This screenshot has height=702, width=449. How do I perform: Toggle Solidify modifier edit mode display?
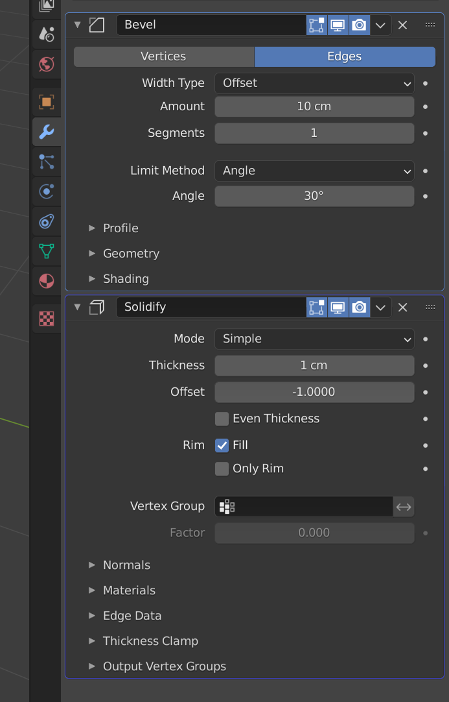(x=317, y=307)
